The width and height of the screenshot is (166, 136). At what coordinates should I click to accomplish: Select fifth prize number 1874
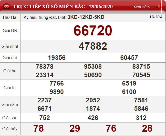(93, 108)
